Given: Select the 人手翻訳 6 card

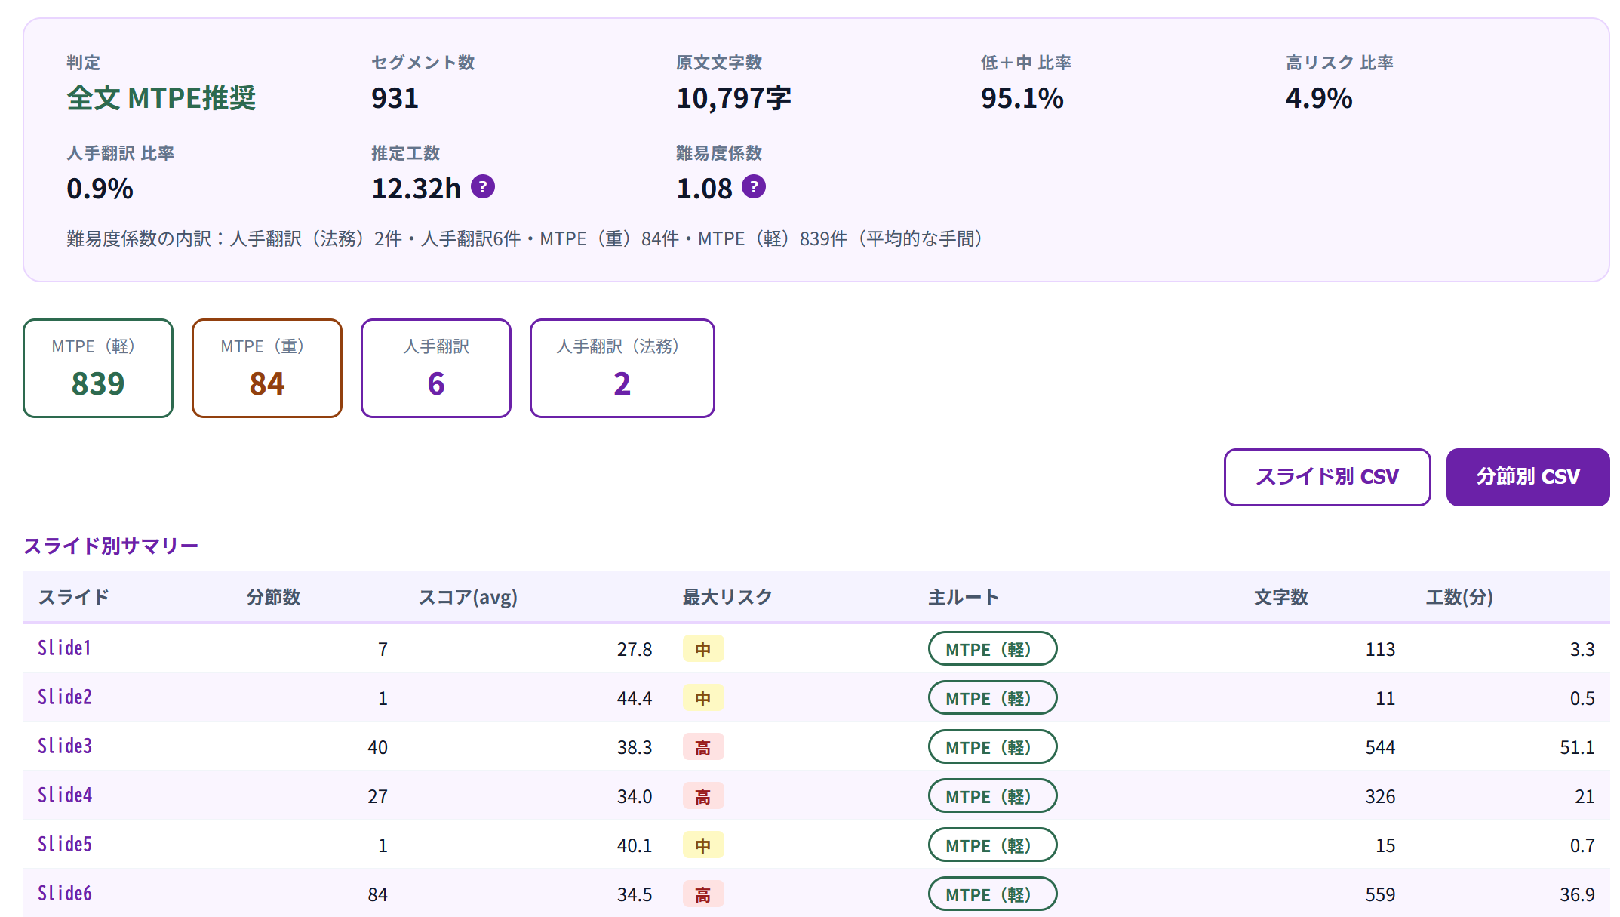Looking at the screenshot, I should [436, 368].
